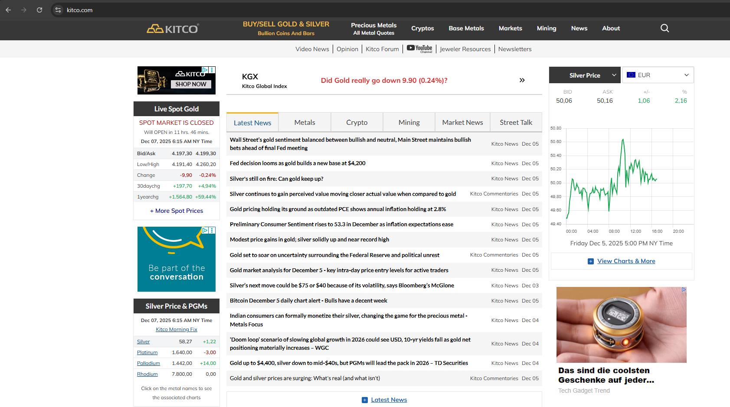730x407 pixels.
Task: Click ad info icon on gadget ad
Action: click(x=684, y=290)
